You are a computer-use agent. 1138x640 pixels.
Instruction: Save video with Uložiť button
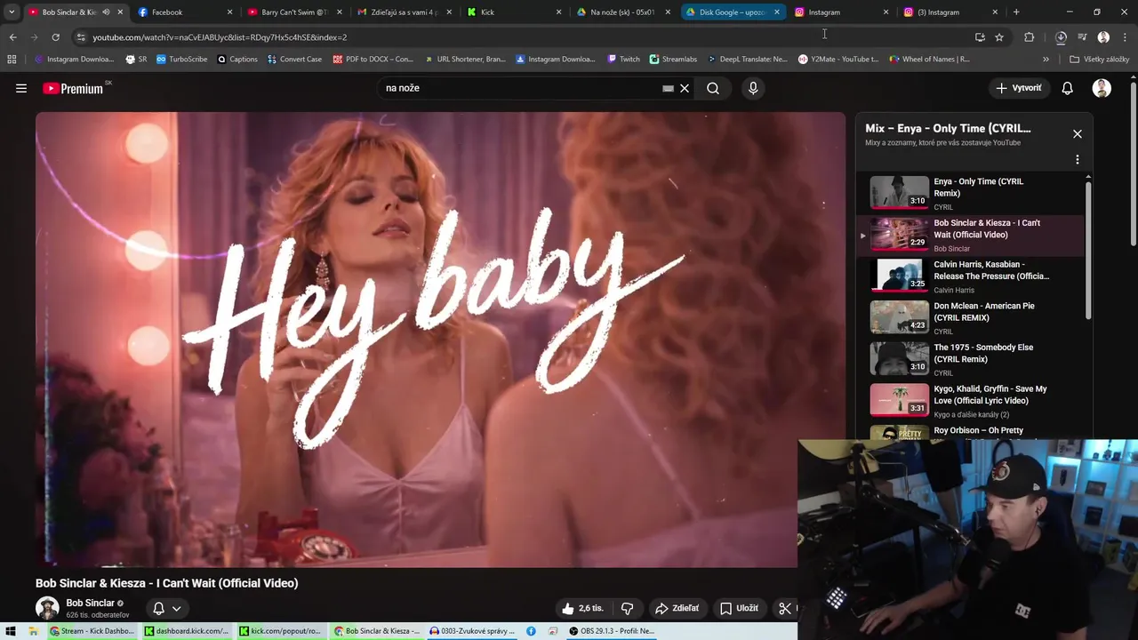click(739, 608)
